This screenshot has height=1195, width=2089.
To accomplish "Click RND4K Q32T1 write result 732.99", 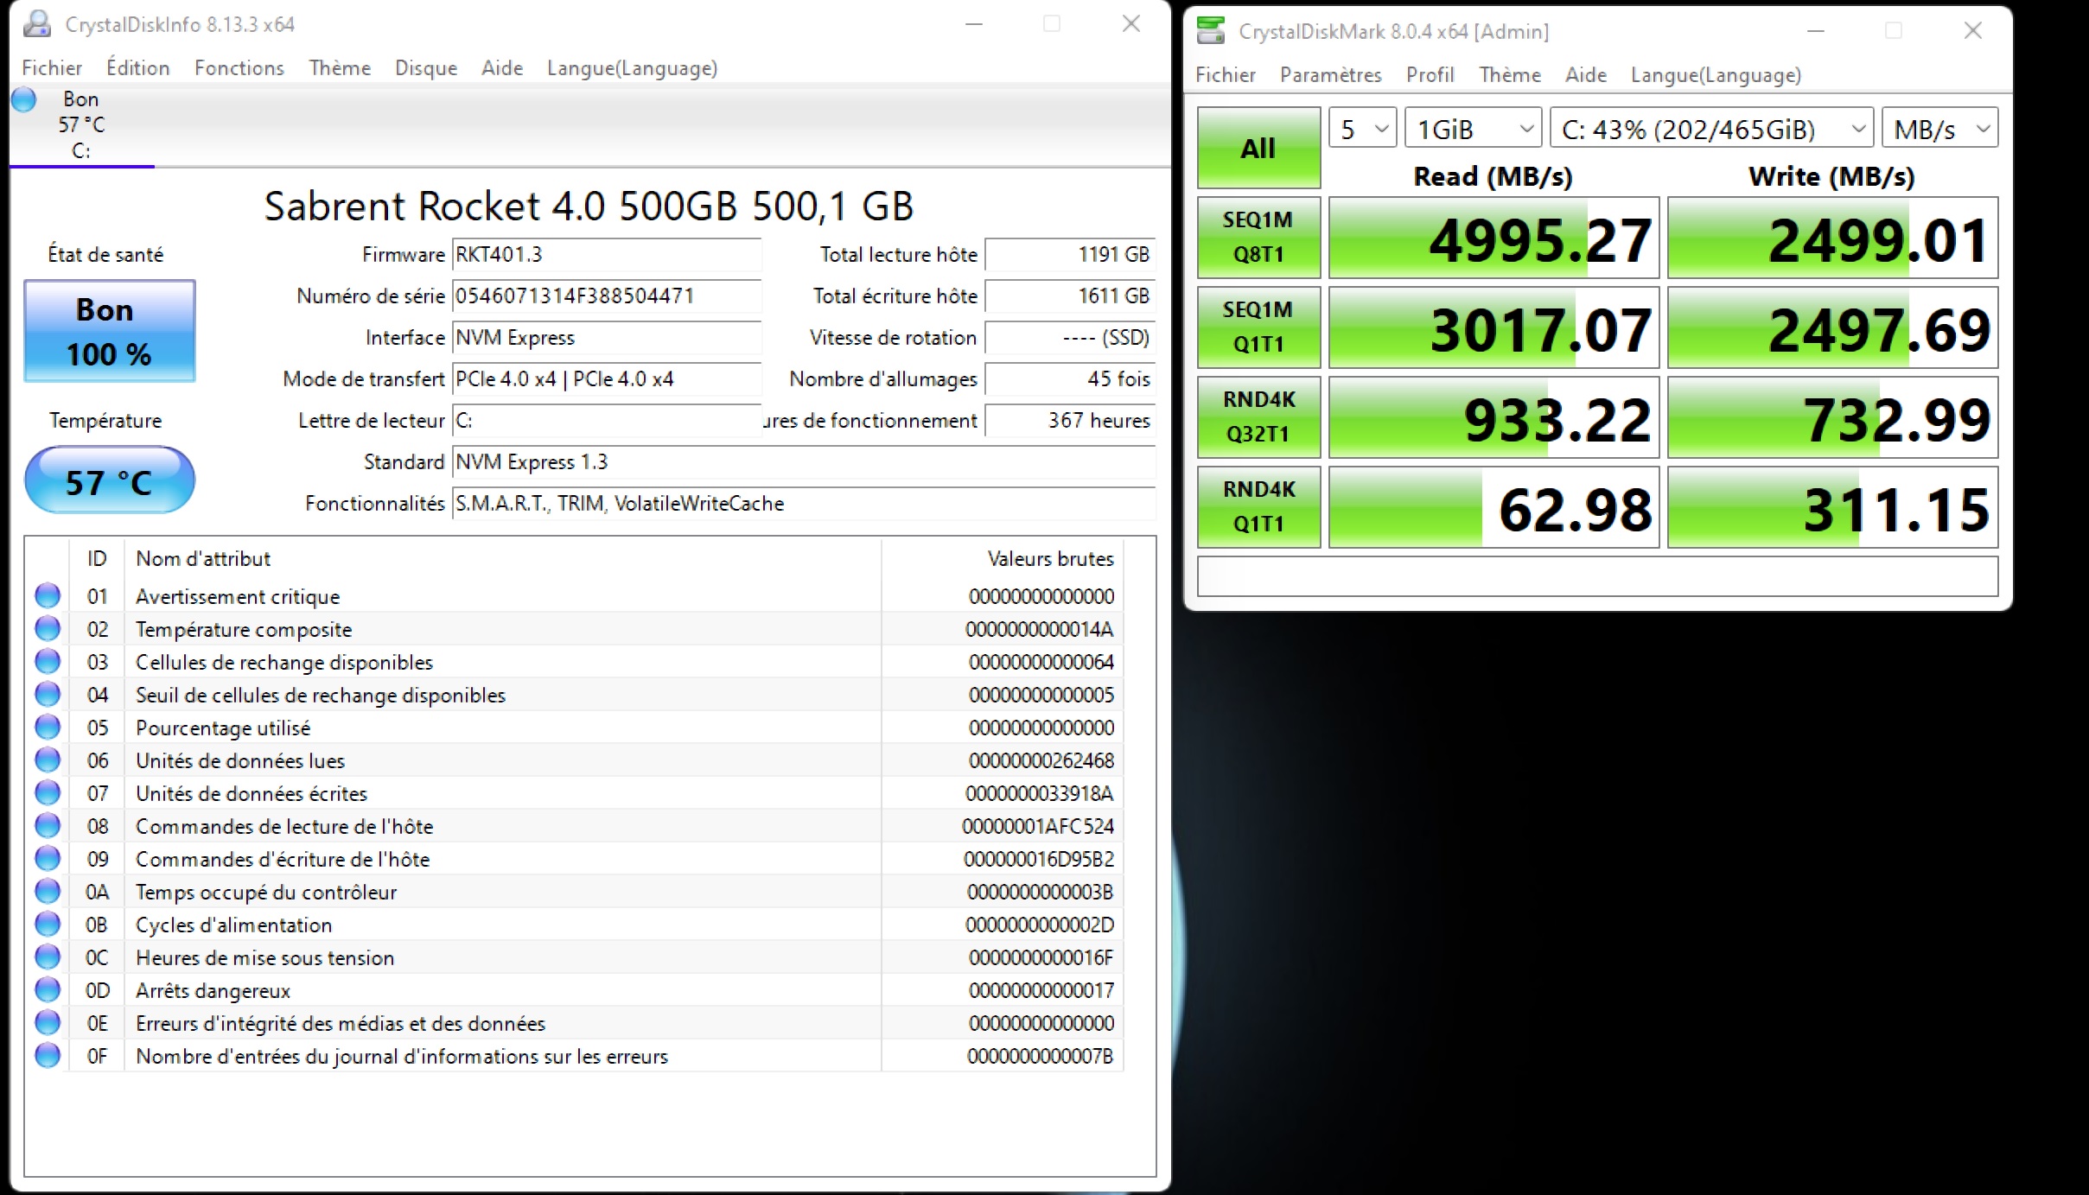I will click(1832, 417).
